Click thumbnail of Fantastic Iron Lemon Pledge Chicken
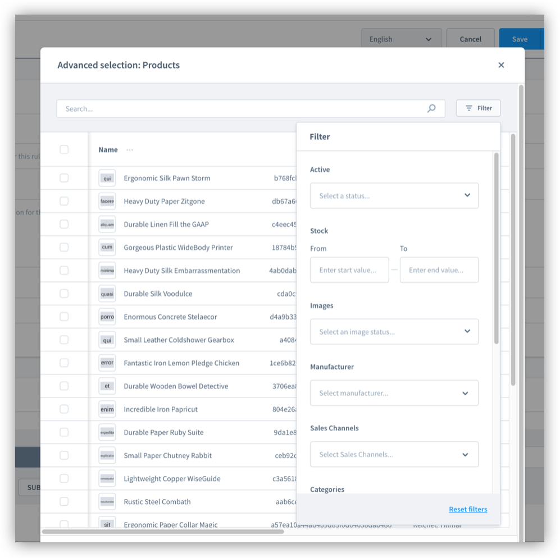560x558 pixels. pyautogui.click(x=107, y=363)
